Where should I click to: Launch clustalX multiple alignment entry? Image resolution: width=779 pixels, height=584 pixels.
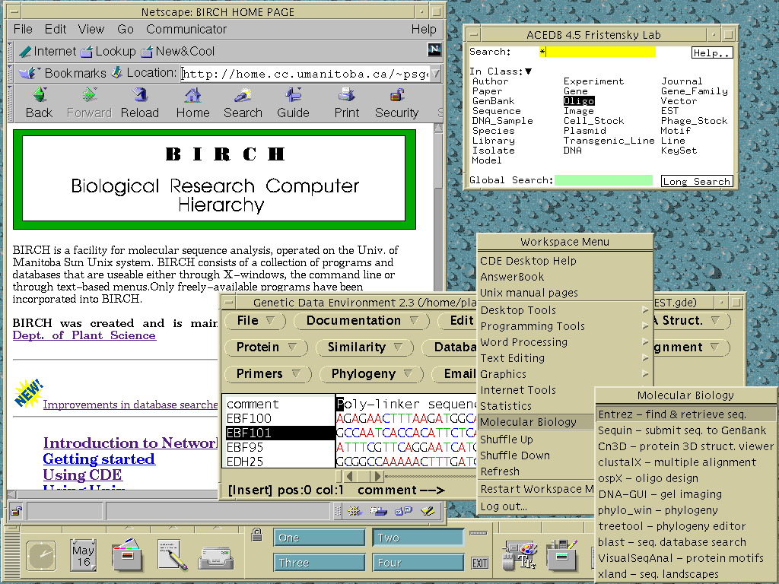point(685,462)
